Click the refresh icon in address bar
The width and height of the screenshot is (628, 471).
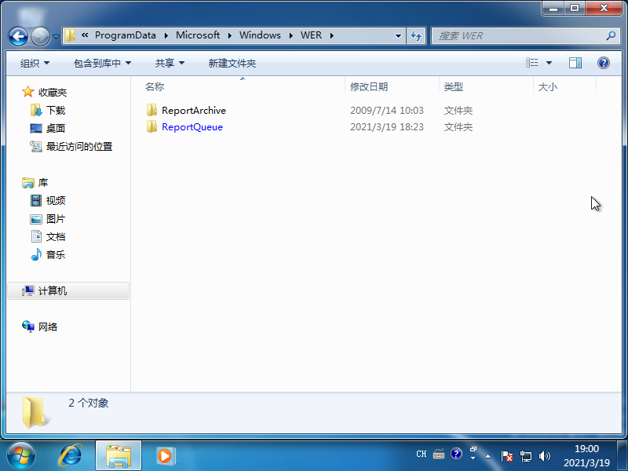(417, 35)
